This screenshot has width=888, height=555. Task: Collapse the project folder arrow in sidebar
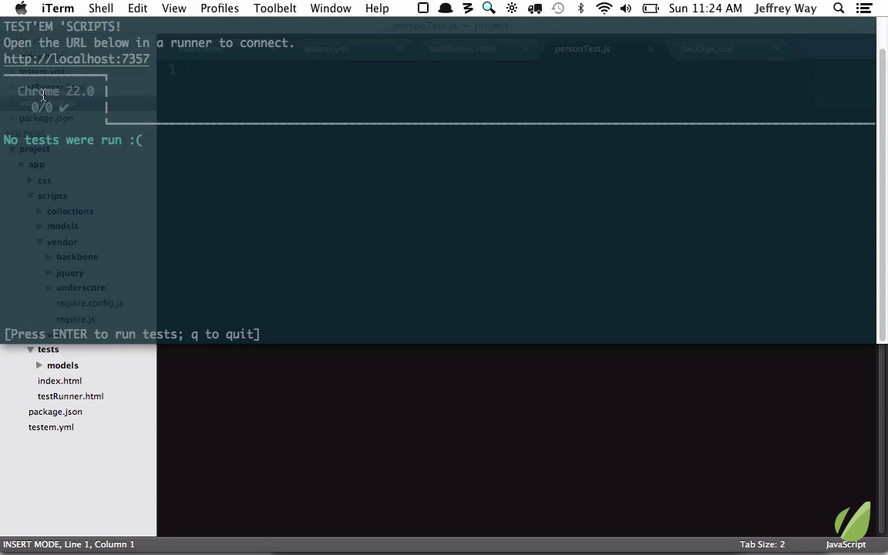[12, 149]
